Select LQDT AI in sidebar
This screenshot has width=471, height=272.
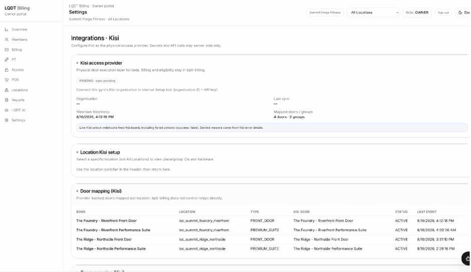19,110
